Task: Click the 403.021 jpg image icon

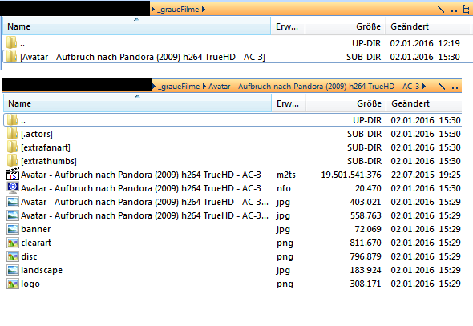Action: tap(13, 202)
